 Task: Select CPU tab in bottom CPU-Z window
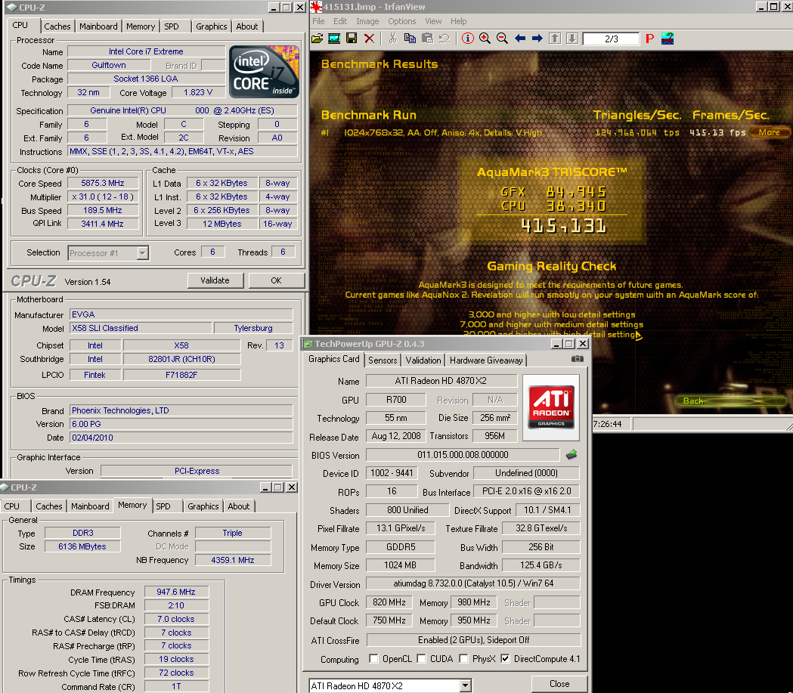click(x=11, y=506)
